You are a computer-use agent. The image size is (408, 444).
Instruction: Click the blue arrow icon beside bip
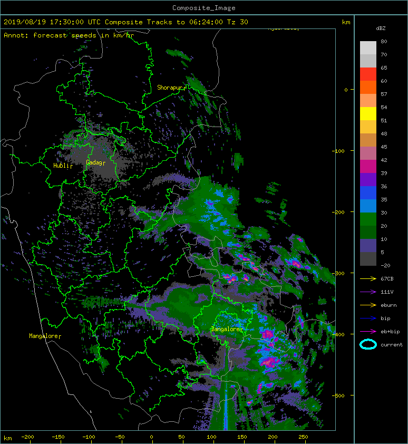pos(368,318)
